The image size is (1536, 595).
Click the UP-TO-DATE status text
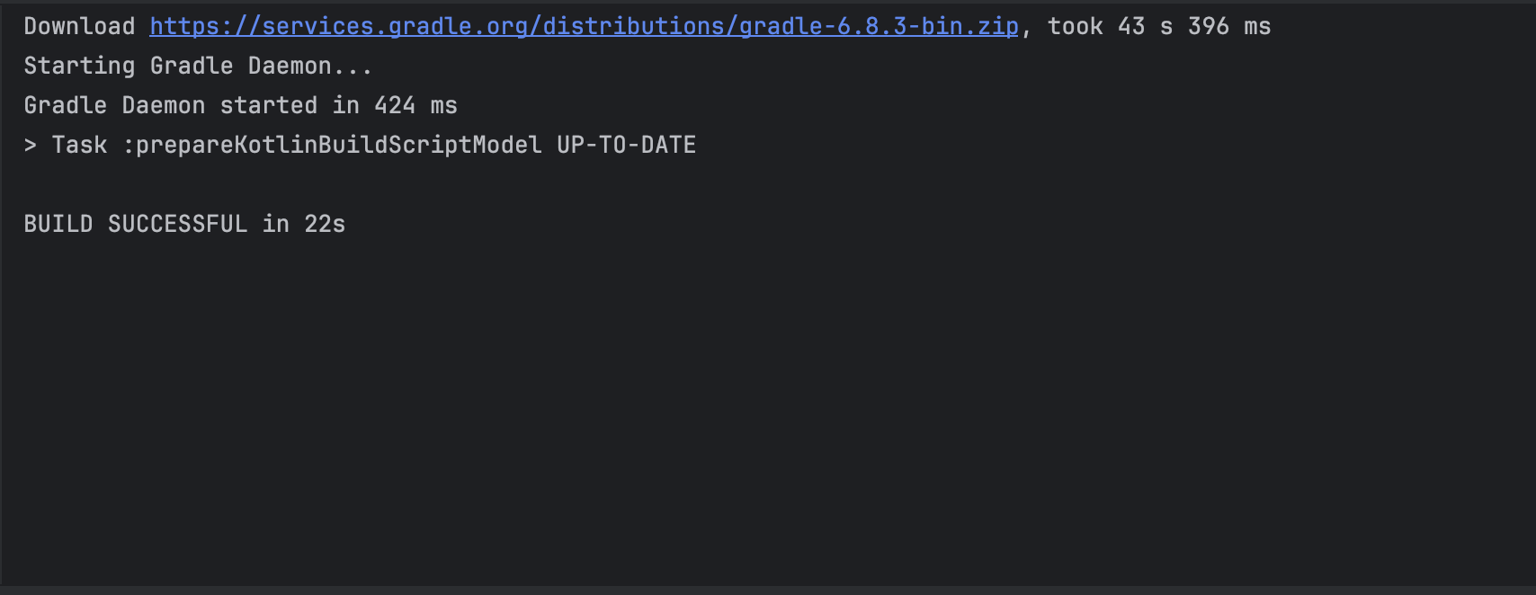point(626,146)
